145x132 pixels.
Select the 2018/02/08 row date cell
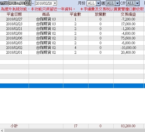coord(14,33)
